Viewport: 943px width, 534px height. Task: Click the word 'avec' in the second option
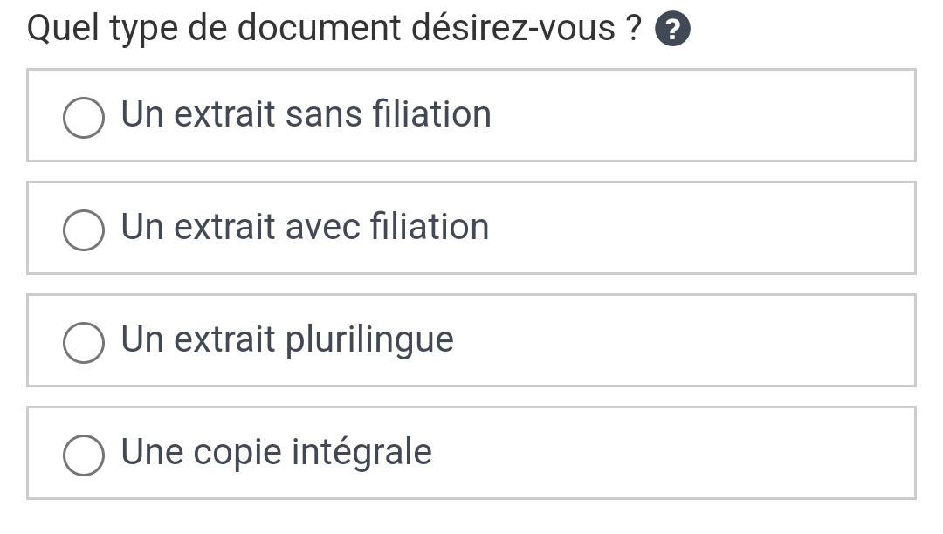coord(323,227)
